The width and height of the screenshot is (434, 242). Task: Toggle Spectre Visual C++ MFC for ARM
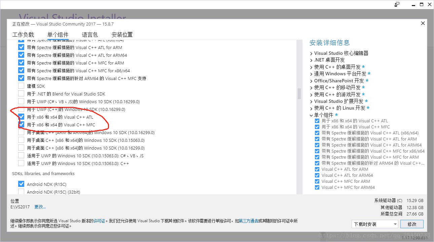point(21,63)
